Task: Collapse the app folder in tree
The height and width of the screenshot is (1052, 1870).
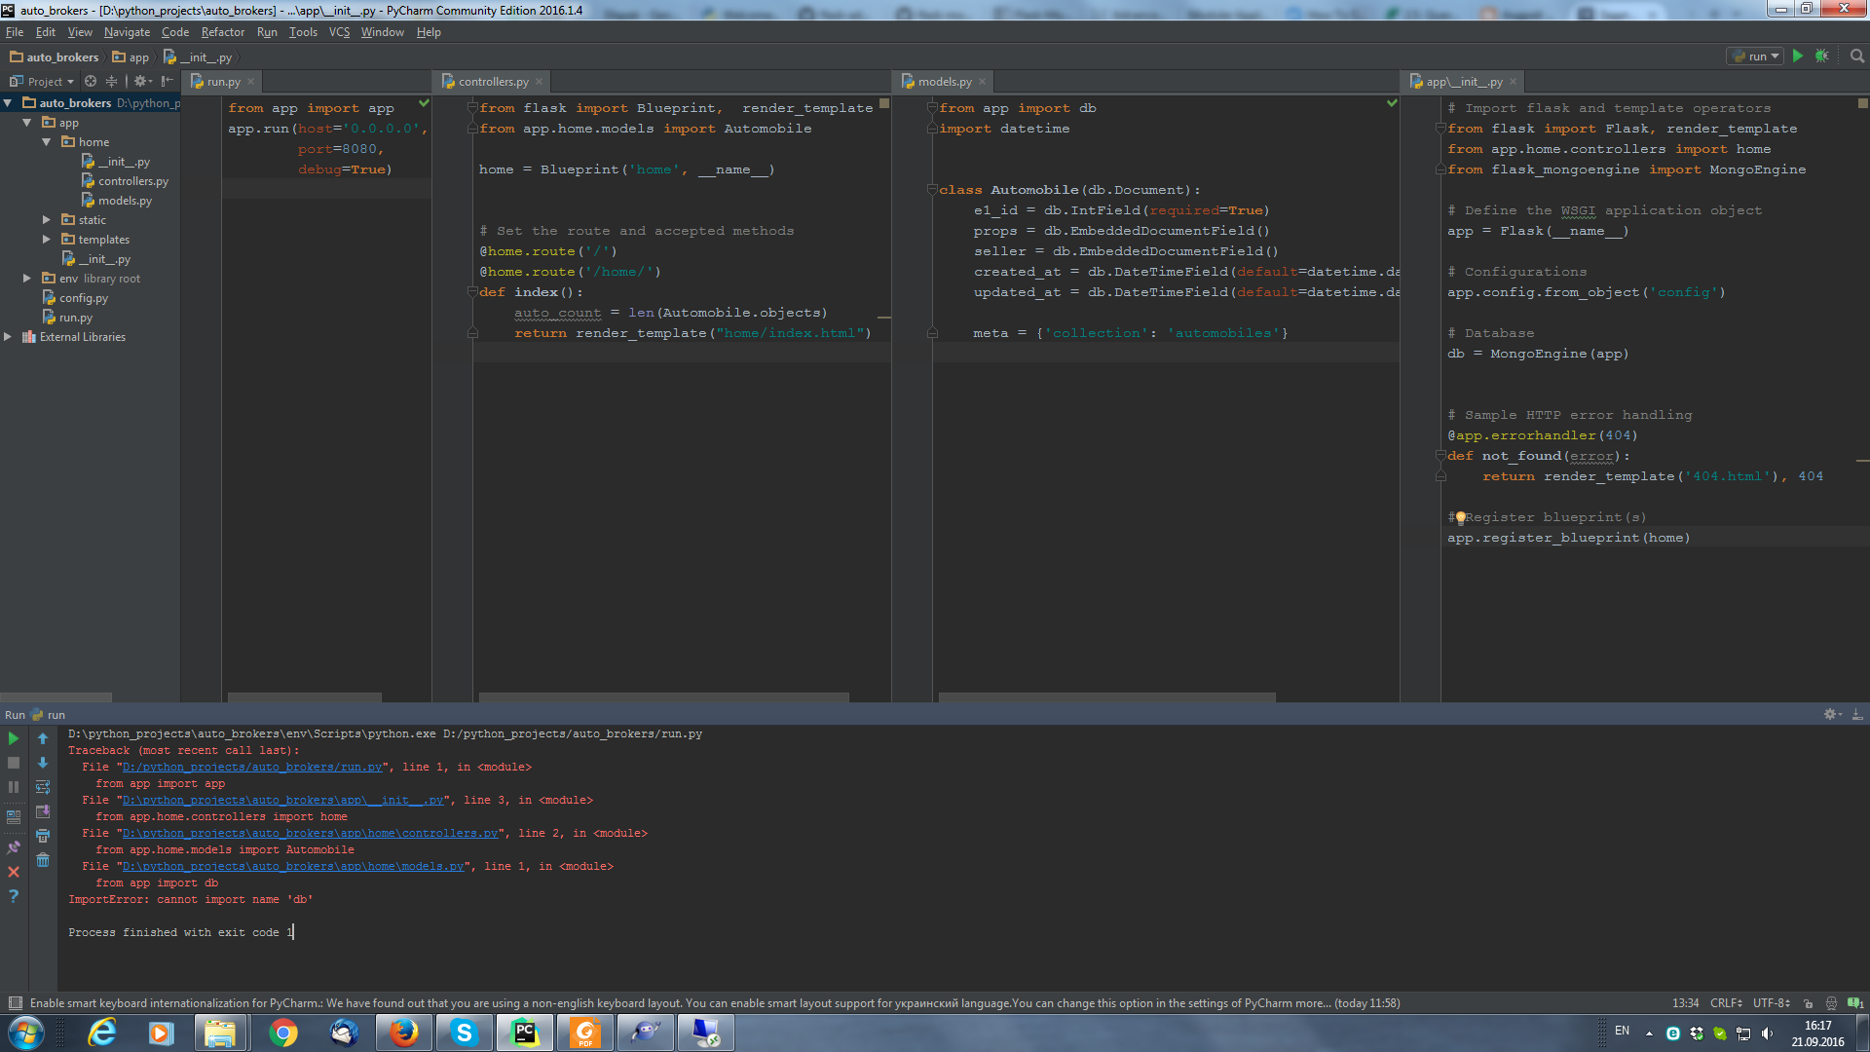Action: [27, 123]
